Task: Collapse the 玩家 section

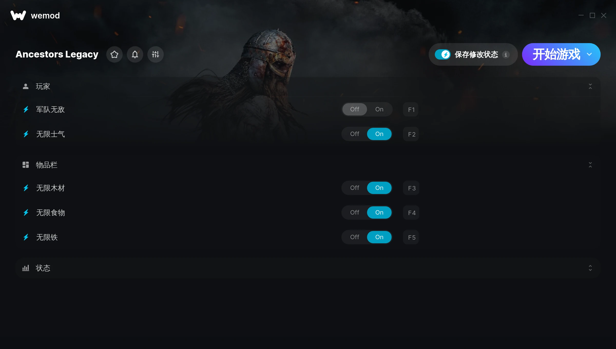Action: click(x=590, y=86)
